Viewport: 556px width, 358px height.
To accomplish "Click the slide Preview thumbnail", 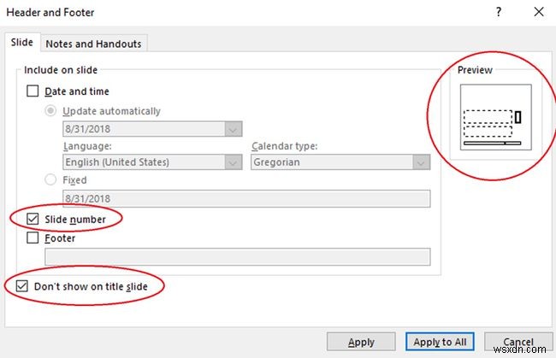I will coord(495,118).
